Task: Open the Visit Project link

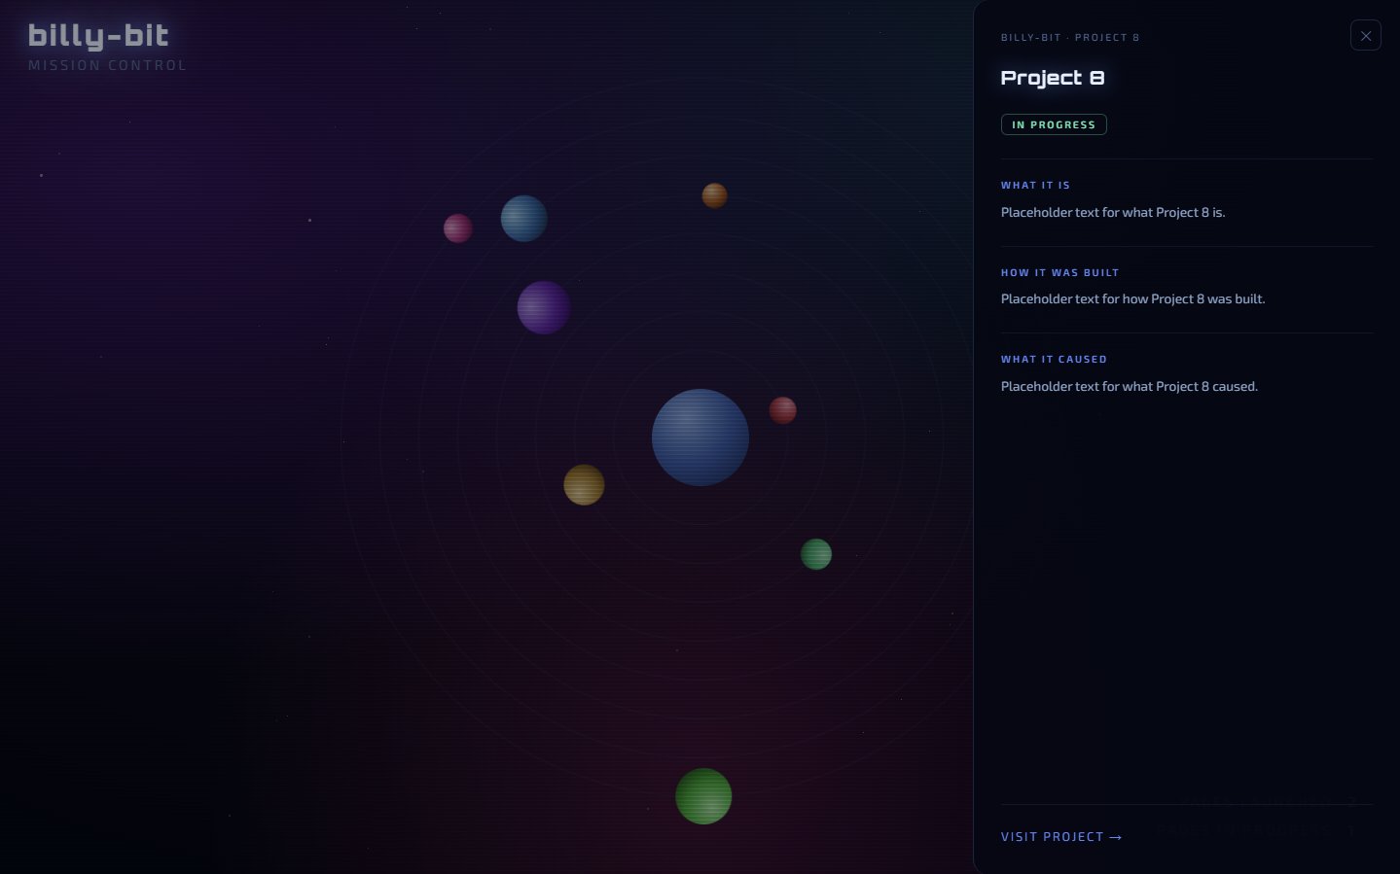Action: (x=1061, y=837)
